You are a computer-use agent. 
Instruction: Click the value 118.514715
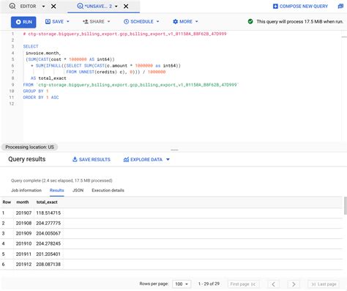click(x=48, y=213)
